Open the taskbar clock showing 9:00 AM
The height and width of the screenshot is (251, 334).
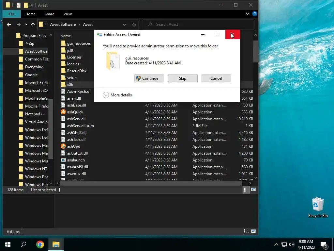pyautogui.click(x=306, y=244)
